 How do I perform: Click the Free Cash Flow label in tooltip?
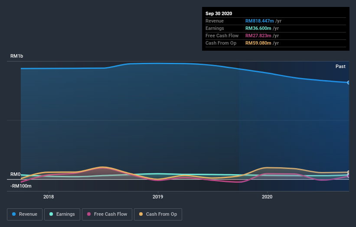[x=222, y=36]
